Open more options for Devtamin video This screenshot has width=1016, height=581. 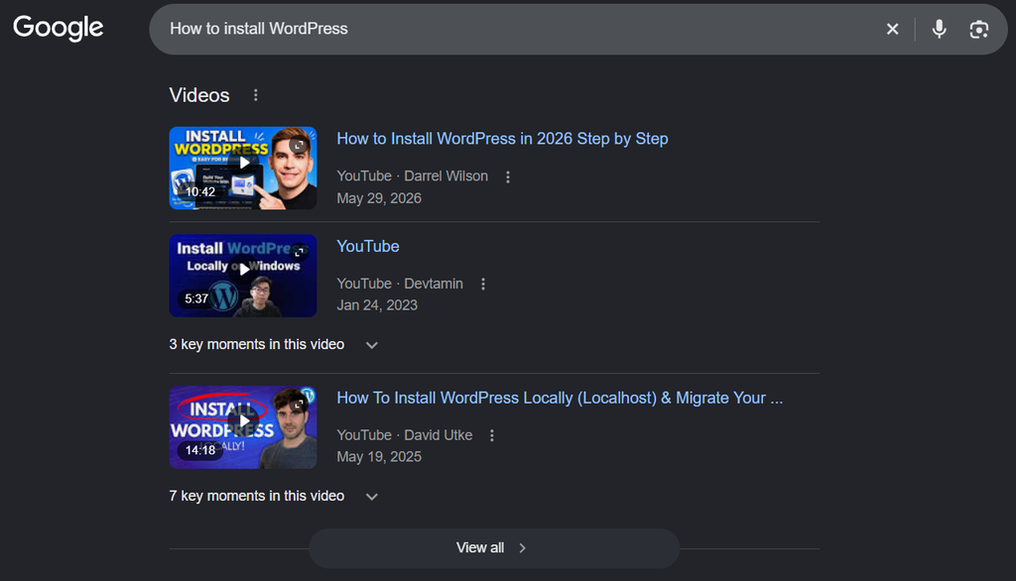pos(483,284)
